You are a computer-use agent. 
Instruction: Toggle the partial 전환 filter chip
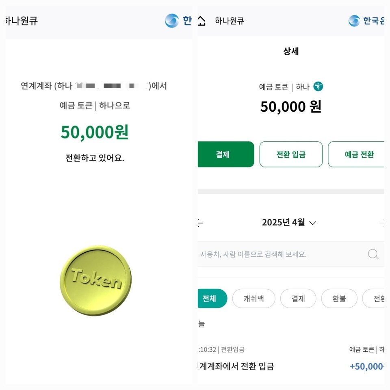pyautogui.click(x=377, y=299)
